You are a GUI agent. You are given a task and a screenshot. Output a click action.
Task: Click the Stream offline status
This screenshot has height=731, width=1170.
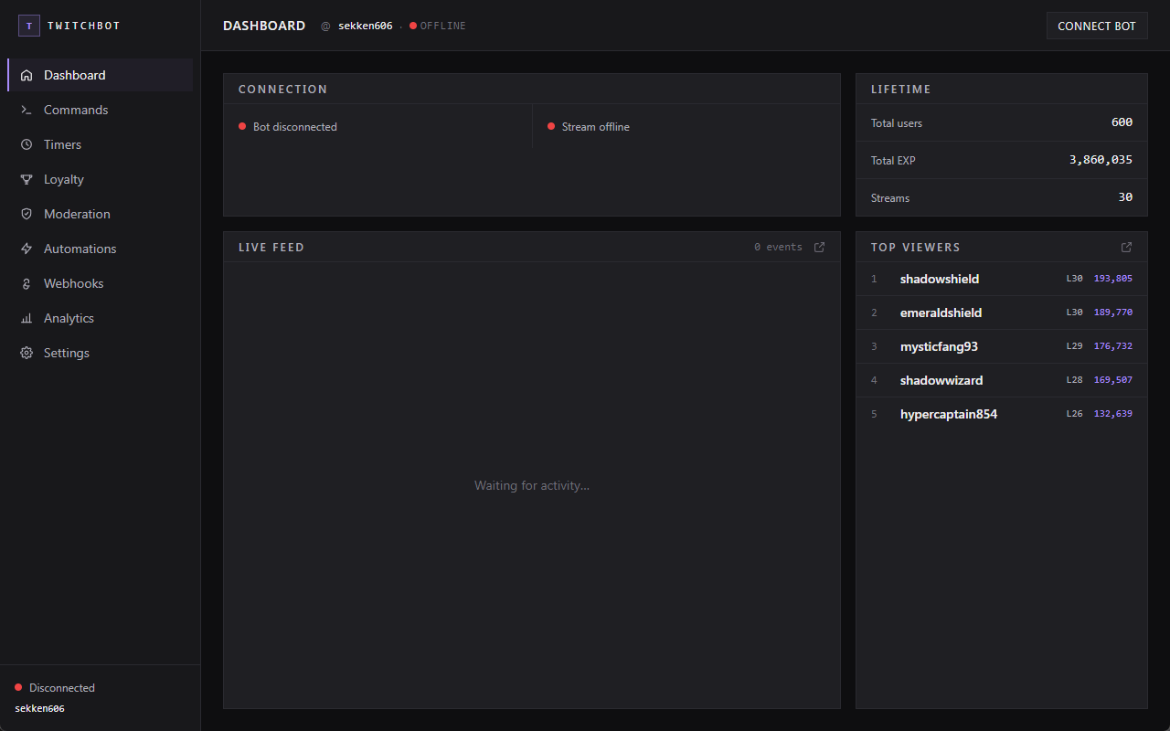coord(589,127)
